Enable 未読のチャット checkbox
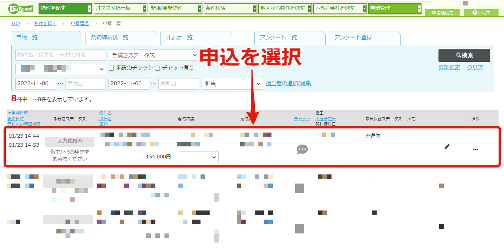Screen dimensions: 504x248 (x=112, y=68)
